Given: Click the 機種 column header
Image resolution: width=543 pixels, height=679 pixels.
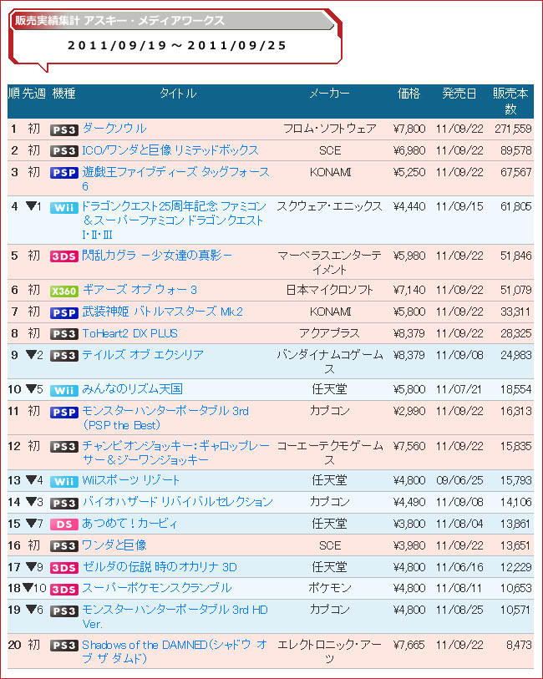Looking at the screenshot, I should pyautogui.click(x=64, y=93).
